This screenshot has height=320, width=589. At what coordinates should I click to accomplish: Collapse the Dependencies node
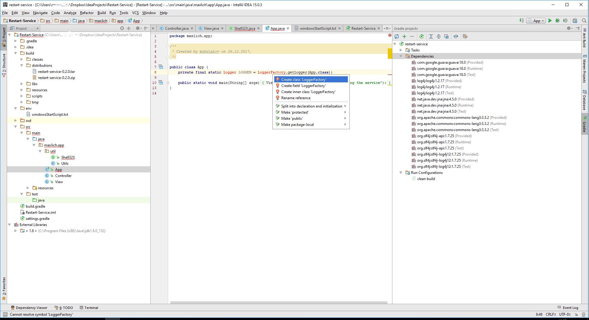(401, 56)
